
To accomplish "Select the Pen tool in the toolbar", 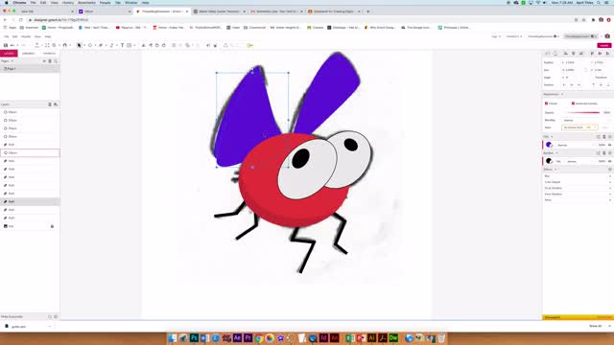I will click(x=101, y=45).
